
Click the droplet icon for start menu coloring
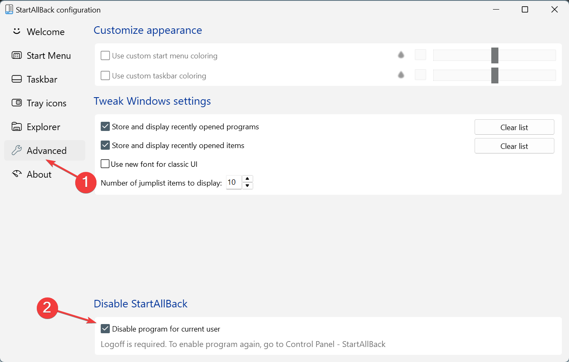[401, 55]
